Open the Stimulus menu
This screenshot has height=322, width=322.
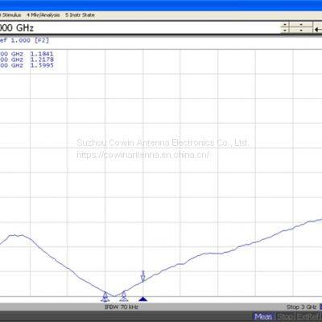coord(10,15)
